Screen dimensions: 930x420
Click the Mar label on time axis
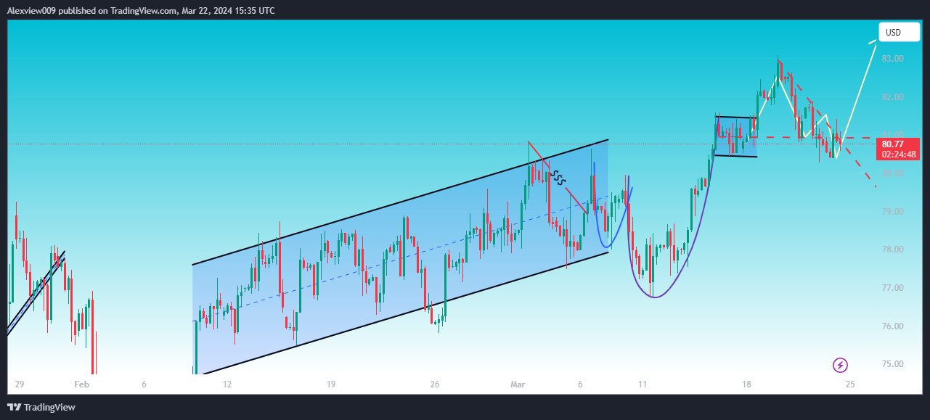point(518,384)
